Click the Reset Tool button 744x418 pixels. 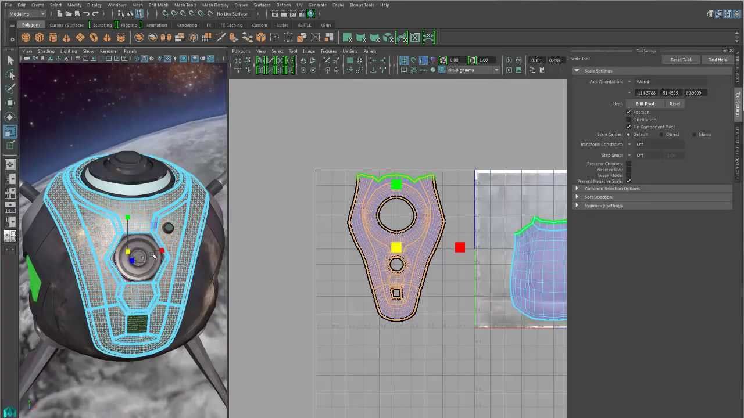(681, 59)
